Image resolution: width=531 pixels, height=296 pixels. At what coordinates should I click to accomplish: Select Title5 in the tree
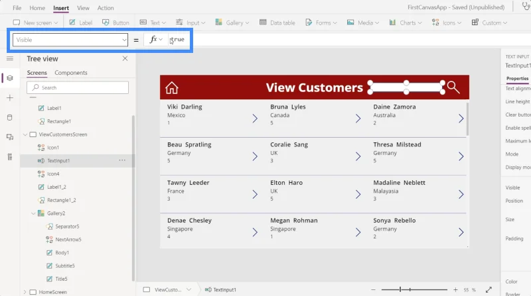(61, 279)
